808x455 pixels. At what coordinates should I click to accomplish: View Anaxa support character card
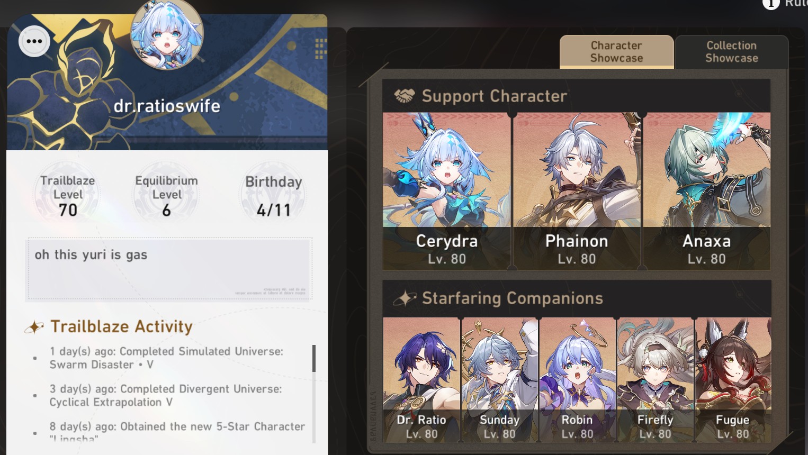click(x=707, y=191)
